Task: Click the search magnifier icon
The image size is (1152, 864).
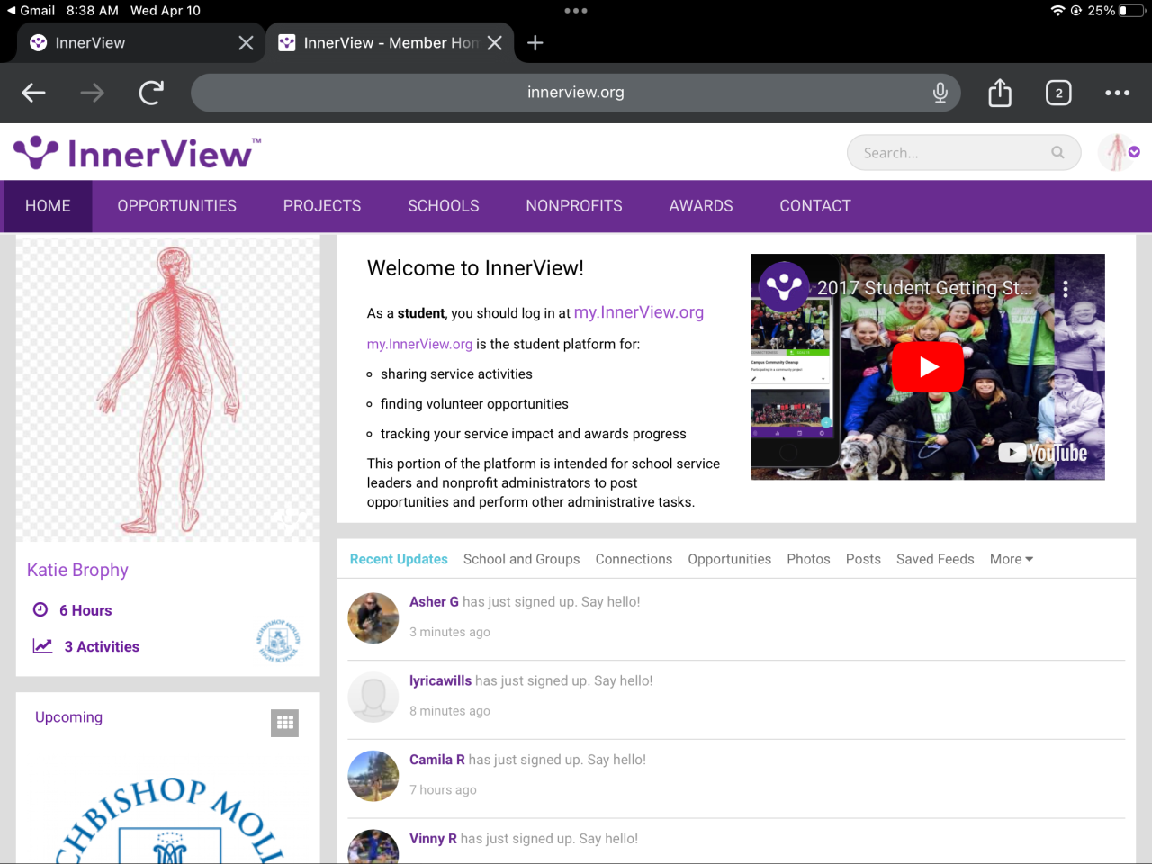Action: (1057, 153)
